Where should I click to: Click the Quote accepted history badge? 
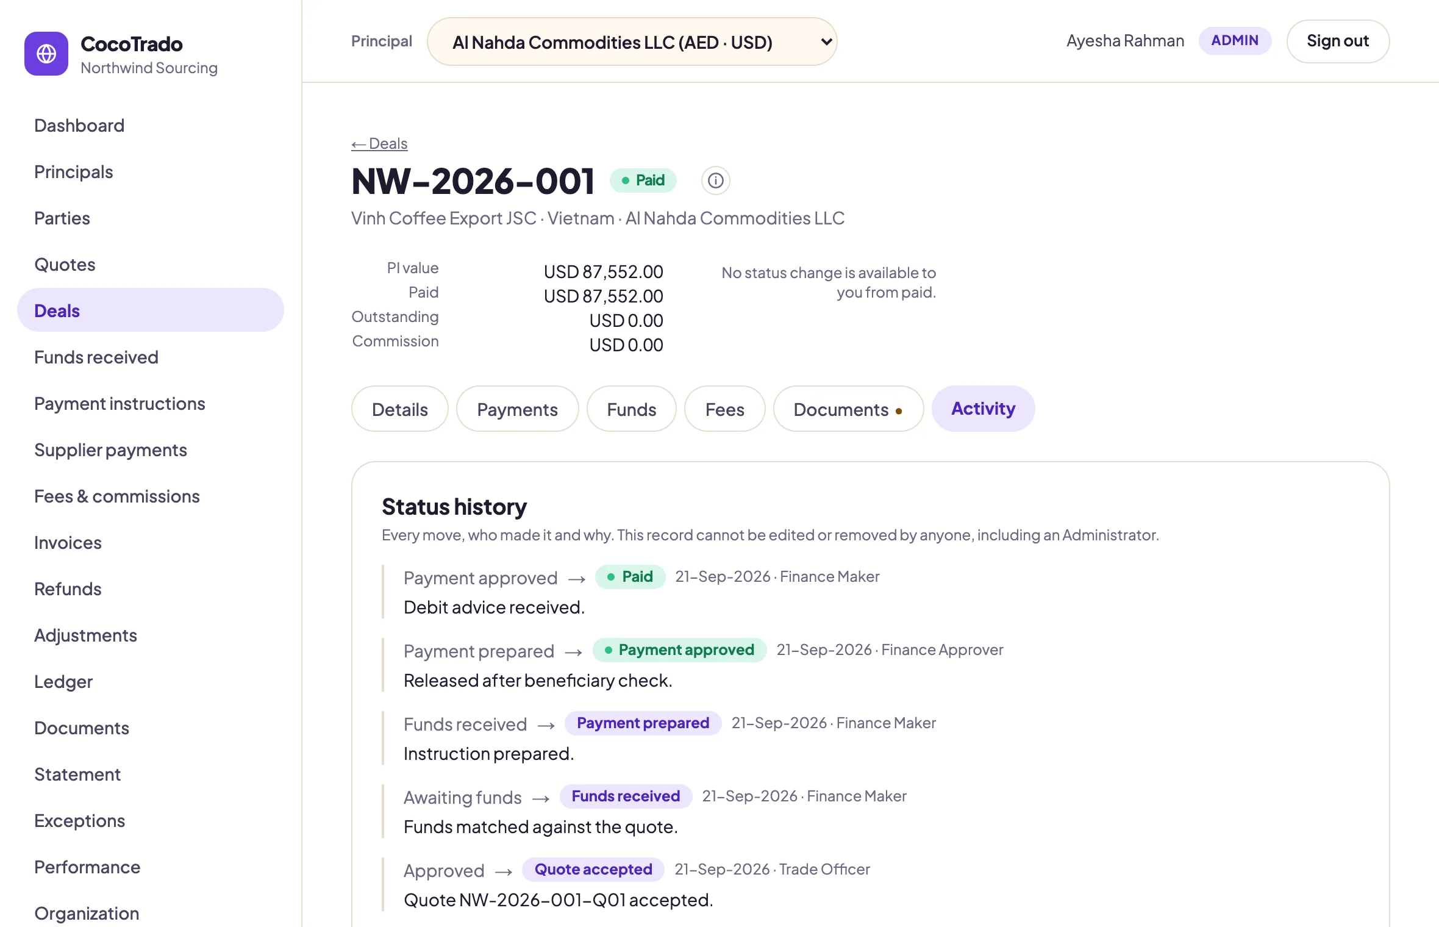[593, 870]
